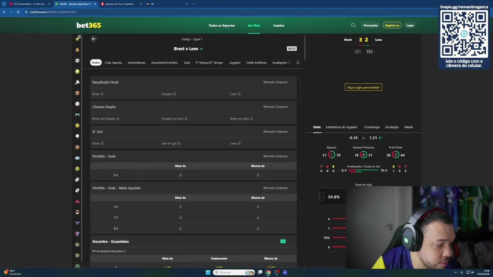Open Cassino section
This screenshot has height=277, width=493.
tap(279, 25)
